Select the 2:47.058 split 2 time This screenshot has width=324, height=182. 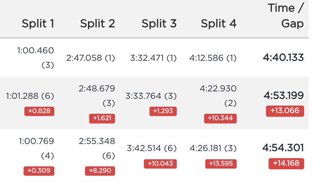pyautogui.click(x=84, y=58)
